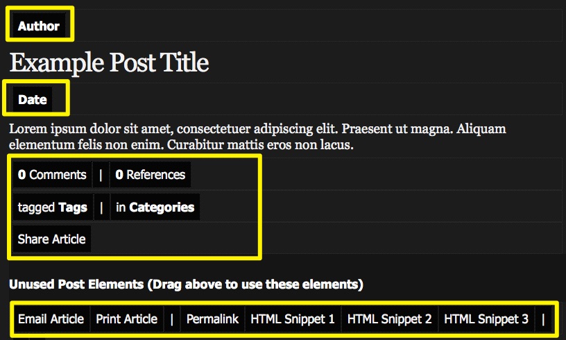The image size is (566, 340).
Task: Select the Permalink unused element
Action: [212, 319]
